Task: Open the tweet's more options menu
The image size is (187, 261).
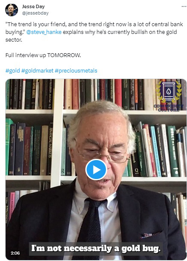Action: click(x=184, y=6)
